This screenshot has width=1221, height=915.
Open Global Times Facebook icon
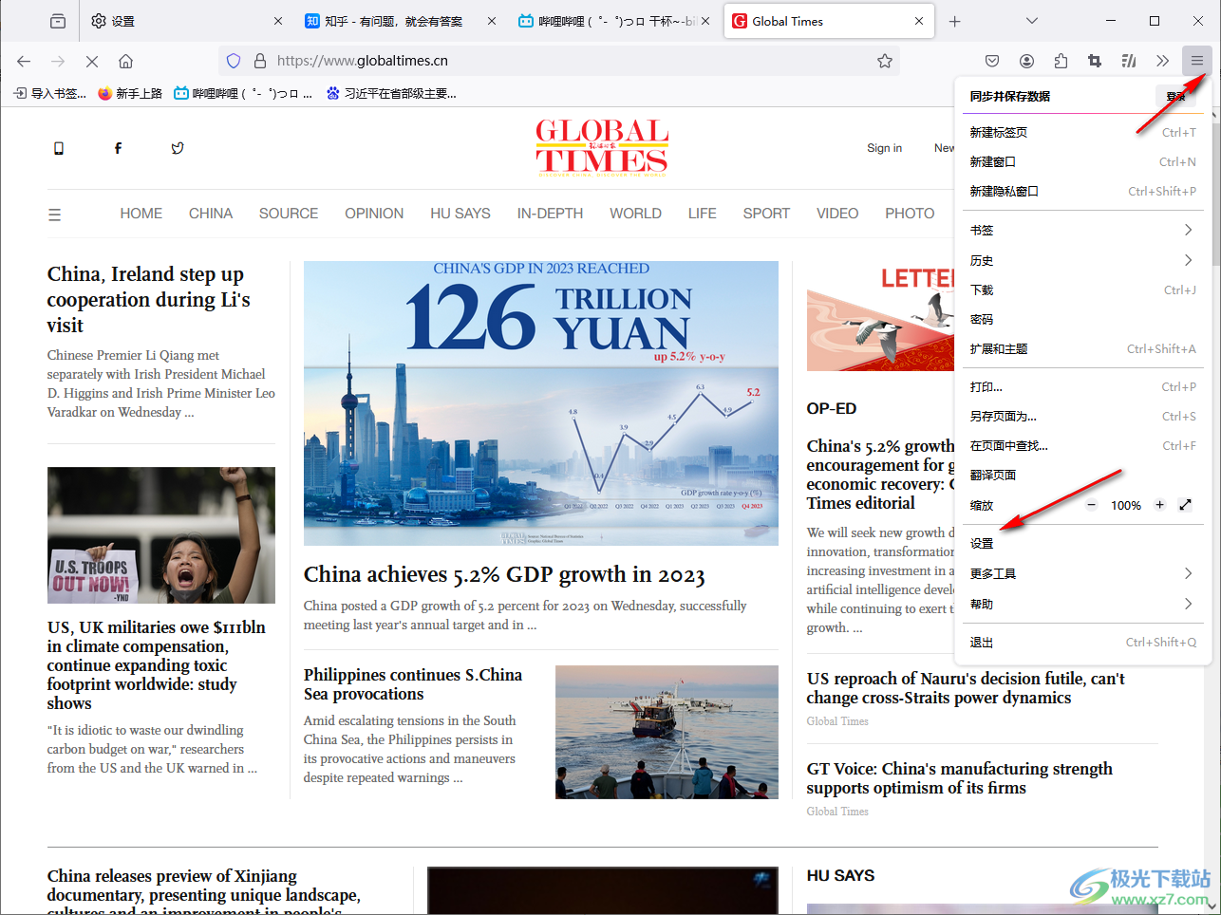pos(118,148)
